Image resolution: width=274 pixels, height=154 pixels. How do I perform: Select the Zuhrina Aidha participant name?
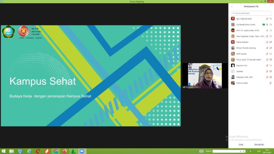[242, 83]
